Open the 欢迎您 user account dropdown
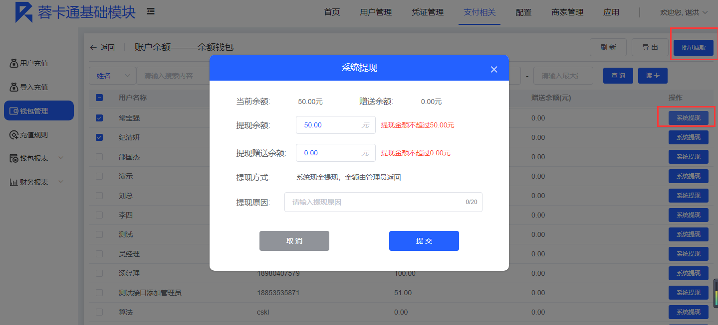 coord(683,12)
